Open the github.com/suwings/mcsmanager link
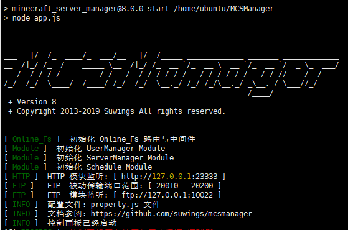348x230 pixels. 171,214
